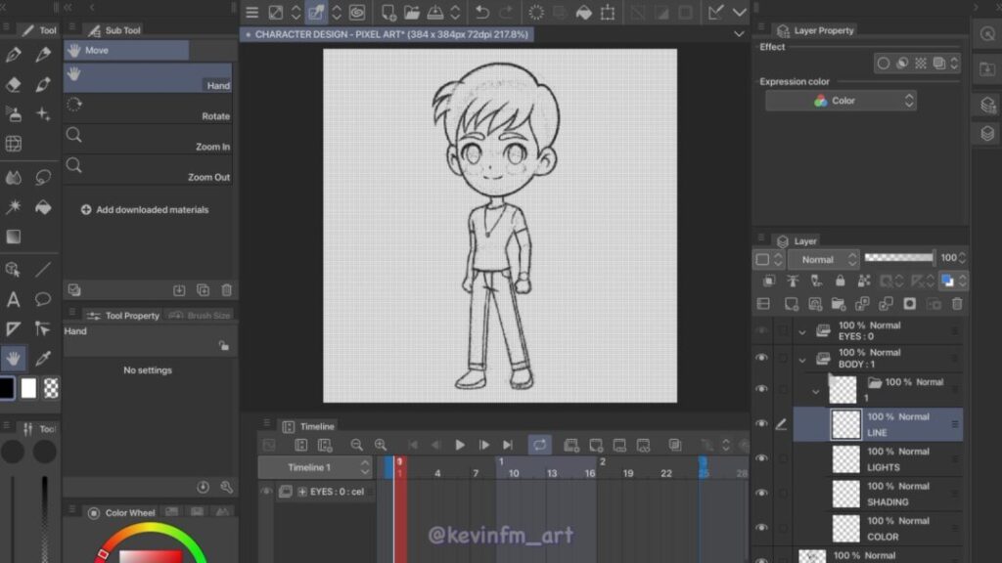Image resolution: width=1002 pixels, height=563 pixels.
Task: Click the Lock Layer padlock icon
Action: click(840, 281)
